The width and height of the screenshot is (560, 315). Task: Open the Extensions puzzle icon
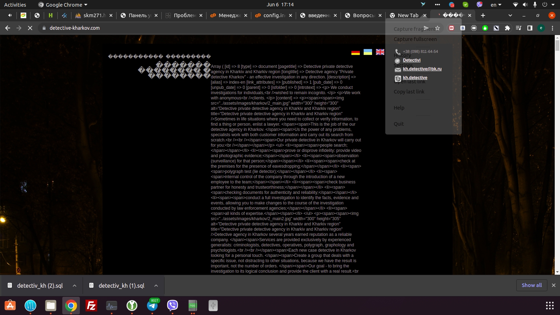point(507,28)
